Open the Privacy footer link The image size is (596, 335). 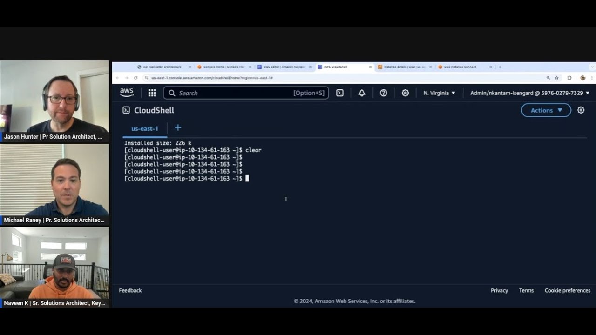(499, 290)
